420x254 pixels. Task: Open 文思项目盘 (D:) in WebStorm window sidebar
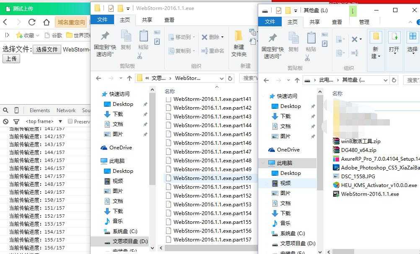126,241
